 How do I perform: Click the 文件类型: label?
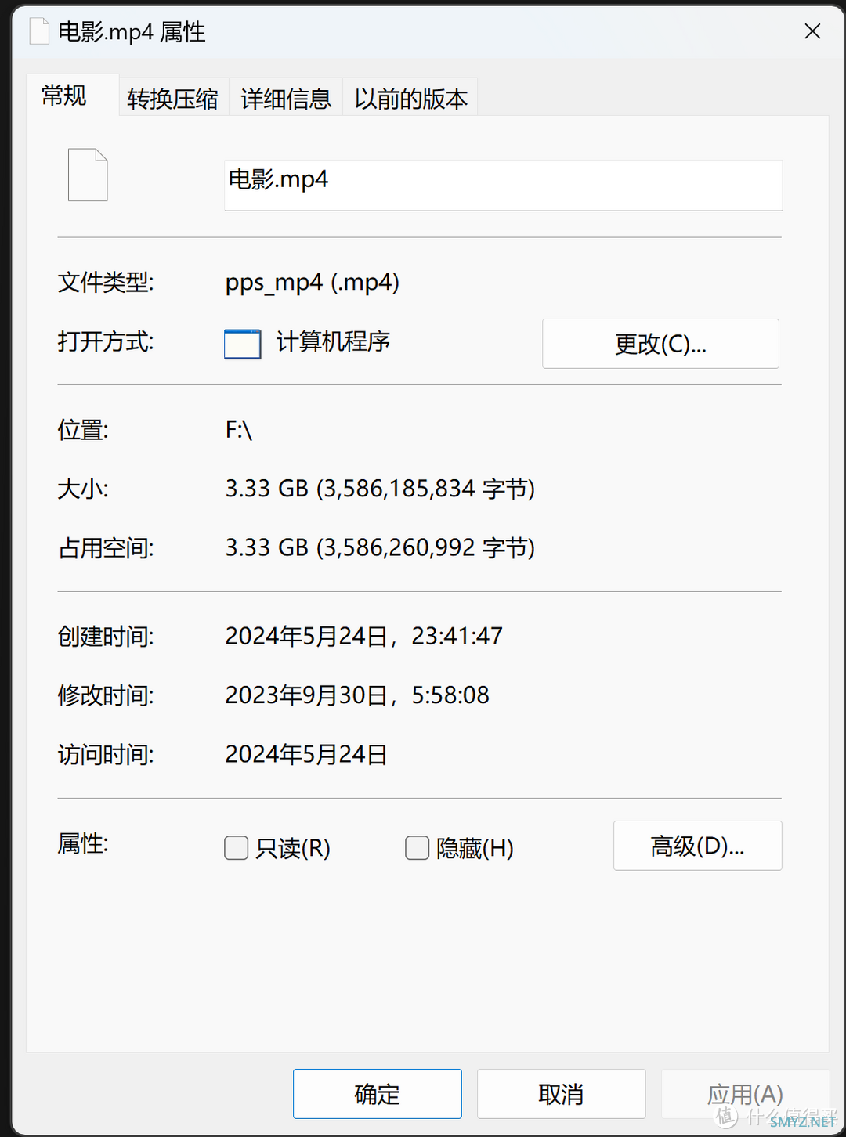coord(106,283)
